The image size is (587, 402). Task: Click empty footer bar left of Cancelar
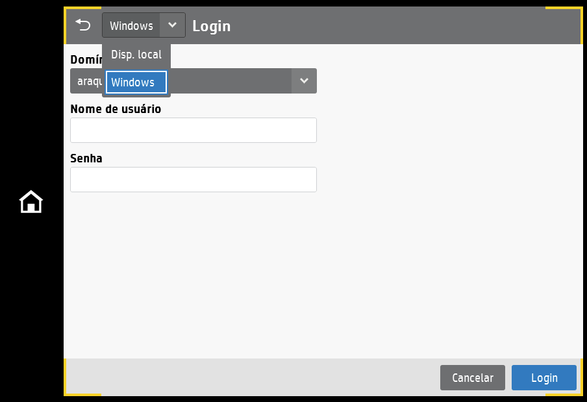pyautogui.click(x=247, y=377)
